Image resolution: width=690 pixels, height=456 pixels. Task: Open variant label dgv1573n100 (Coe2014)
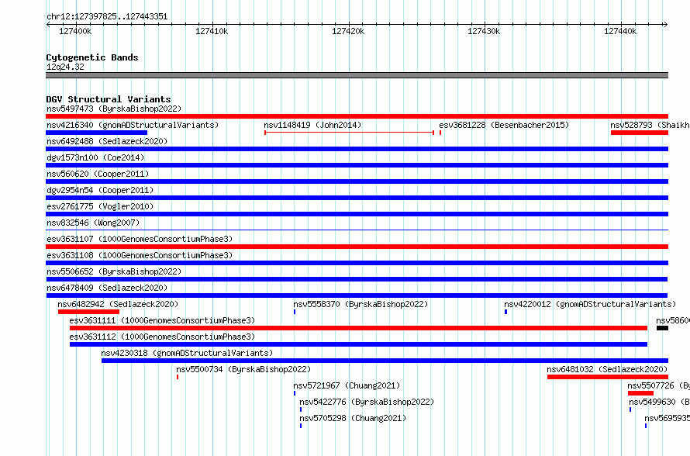[x=95, y=157]
